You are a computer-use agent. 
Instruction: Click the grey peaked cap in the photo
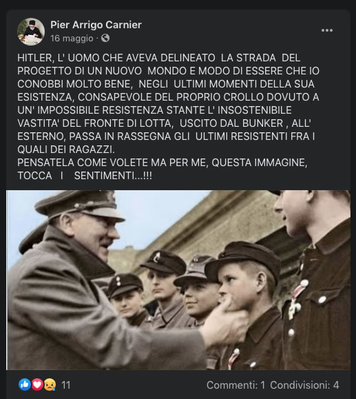78,205
